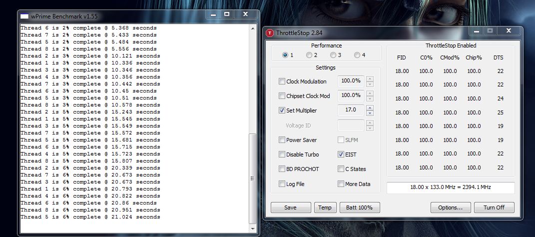
Task: Click the ThrottleStop red T title icon
Action: (270, 33)
